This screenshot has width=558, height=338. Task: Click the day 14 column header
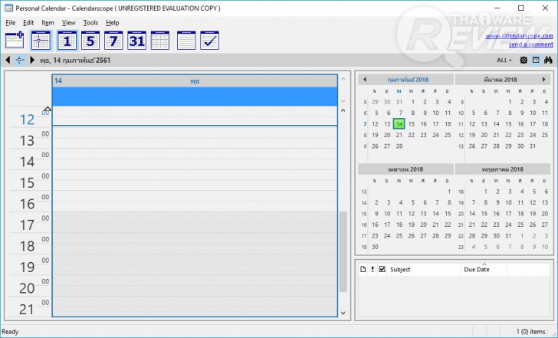[195, 81]
